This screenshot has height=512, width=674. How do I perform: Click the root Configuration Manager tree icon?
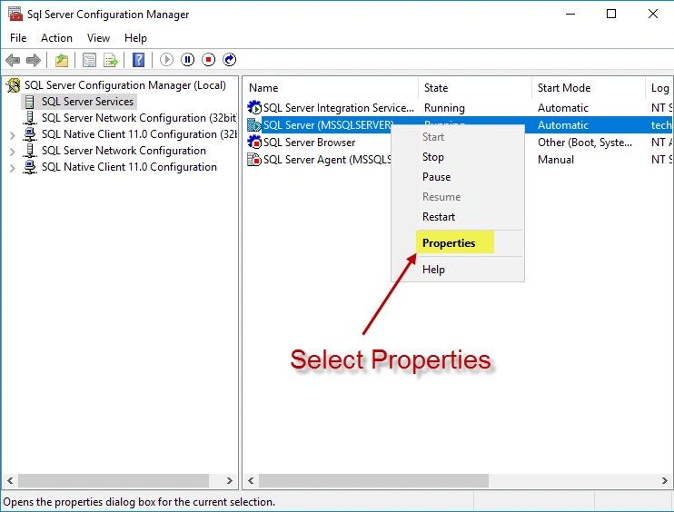click(14, 85)
